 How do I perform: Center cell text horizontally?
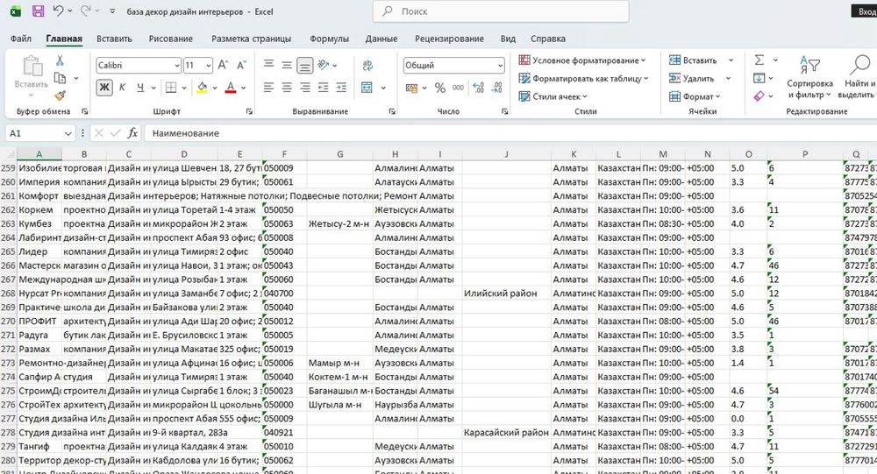click(x=287, y=88)
